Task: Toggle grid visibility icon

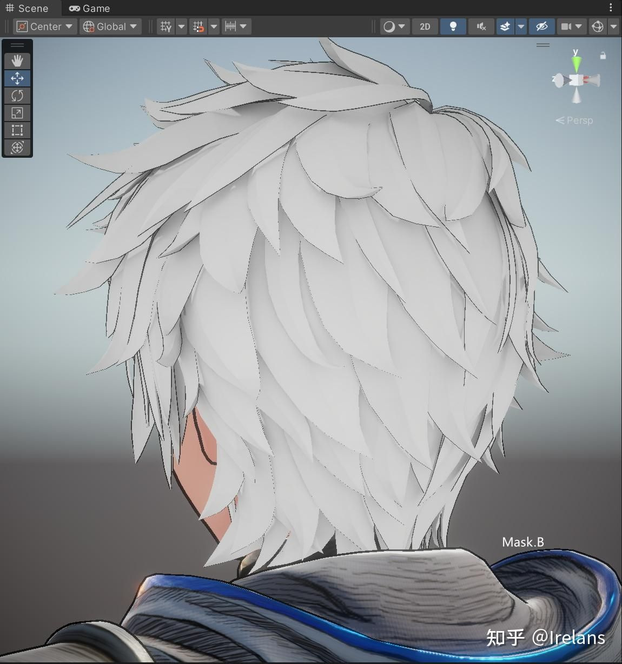Action: click(x=166, y=26)
